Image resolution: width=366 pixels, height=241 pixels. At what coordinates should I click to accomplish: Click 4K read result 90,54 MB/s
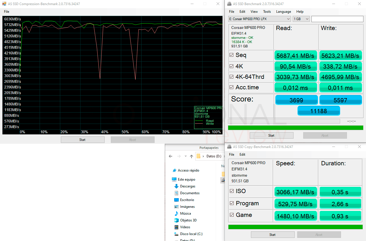pyautogui.click(x=296, y=66)
